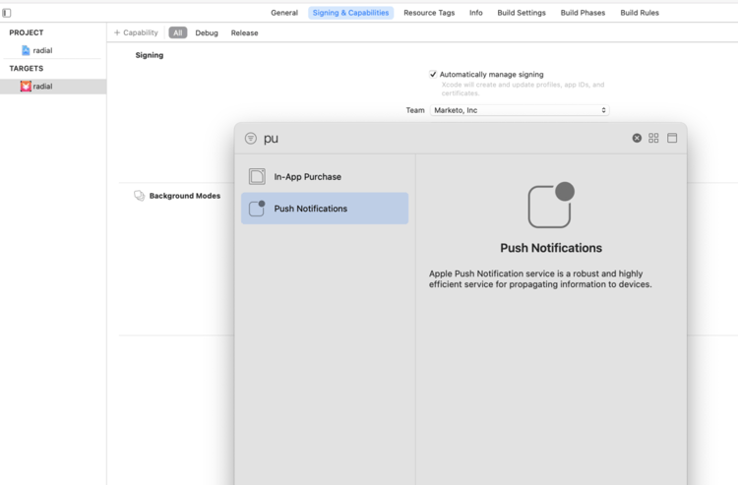The width and height of the screenshot is (738, 485).
Task: Select the Debug configuration filter
Action: (x=207, y=32)
